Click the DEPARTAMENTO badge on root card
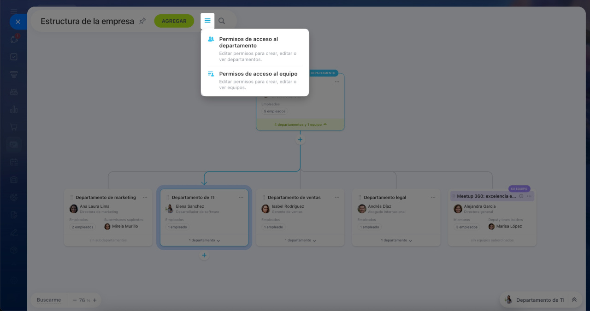Screen dimensions: 590x311 click(323, 73)
